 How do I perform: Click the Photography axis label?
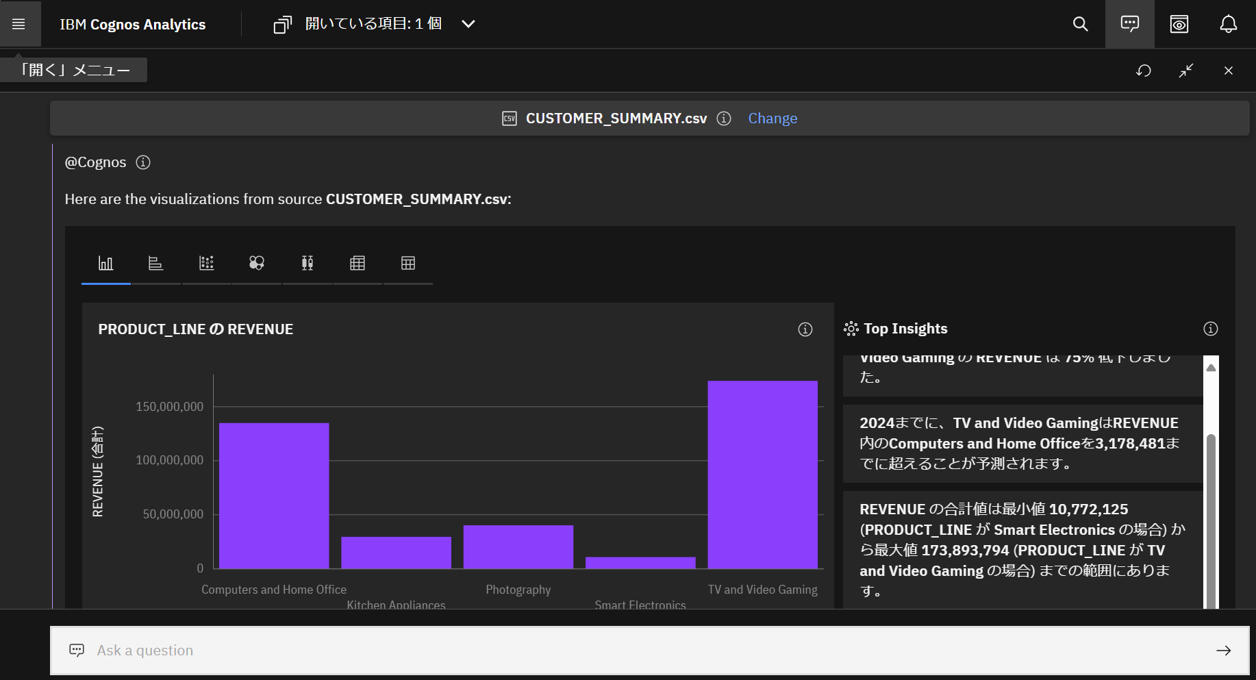518,590
